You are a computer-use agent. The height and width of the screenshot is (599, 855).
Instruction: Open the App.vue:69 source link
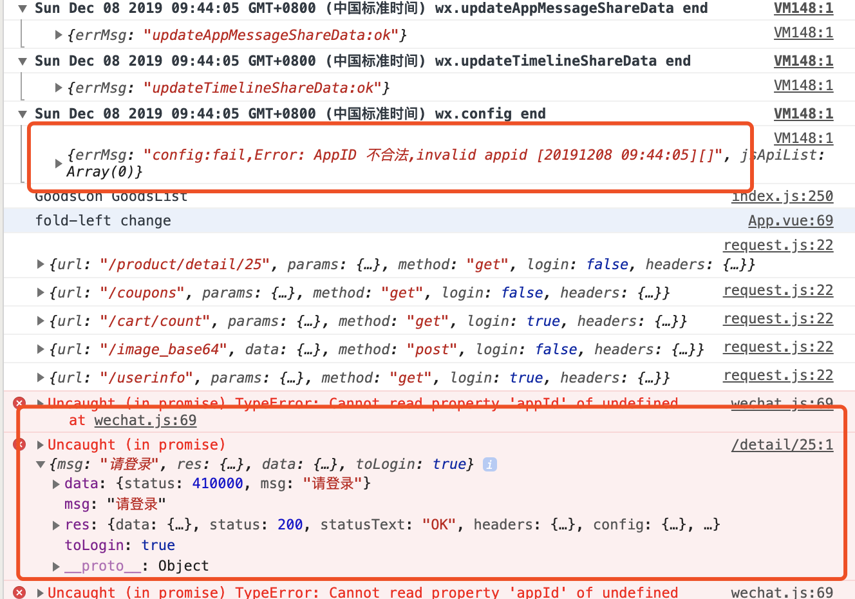pos(790,221)
